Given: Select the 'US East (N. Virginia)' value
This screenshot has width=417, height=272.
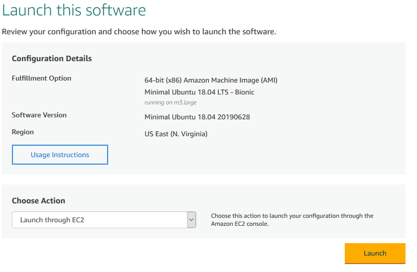Looking at the screenshot, I should (x=176, y=134).
